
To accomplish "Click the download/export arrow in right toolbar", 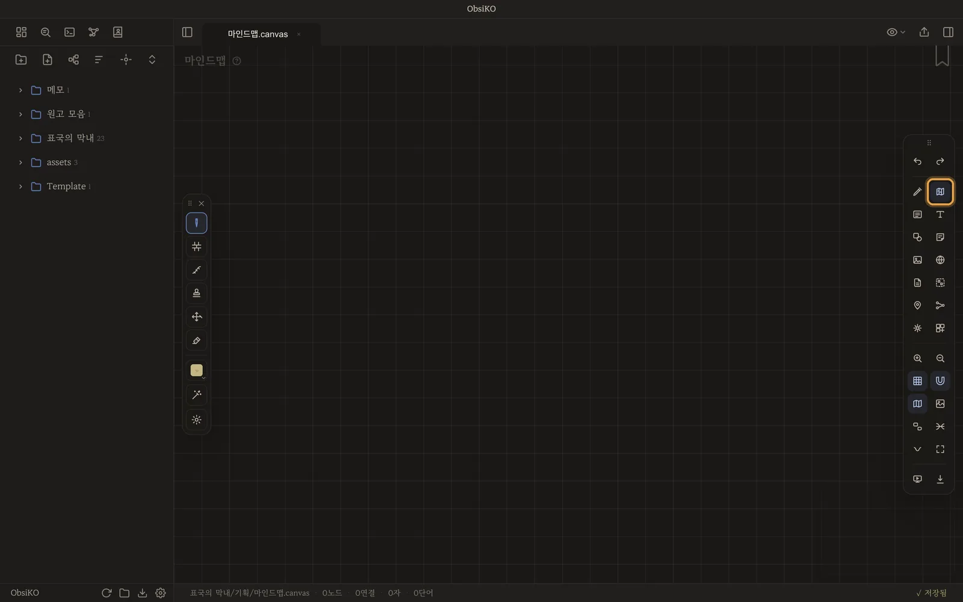I will [x=940, y=479].
